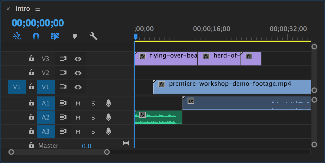
Task: Add a marker using the marker icon
Action: click(x=75, y=36)
